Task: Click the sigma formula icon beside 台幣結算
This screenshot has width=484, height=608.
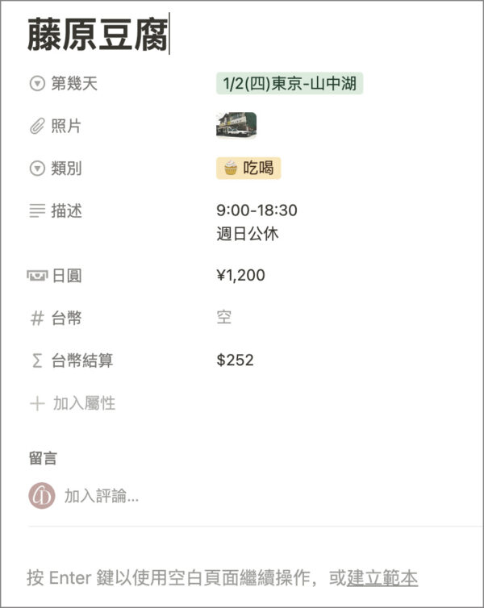Action: coord(36,361)
